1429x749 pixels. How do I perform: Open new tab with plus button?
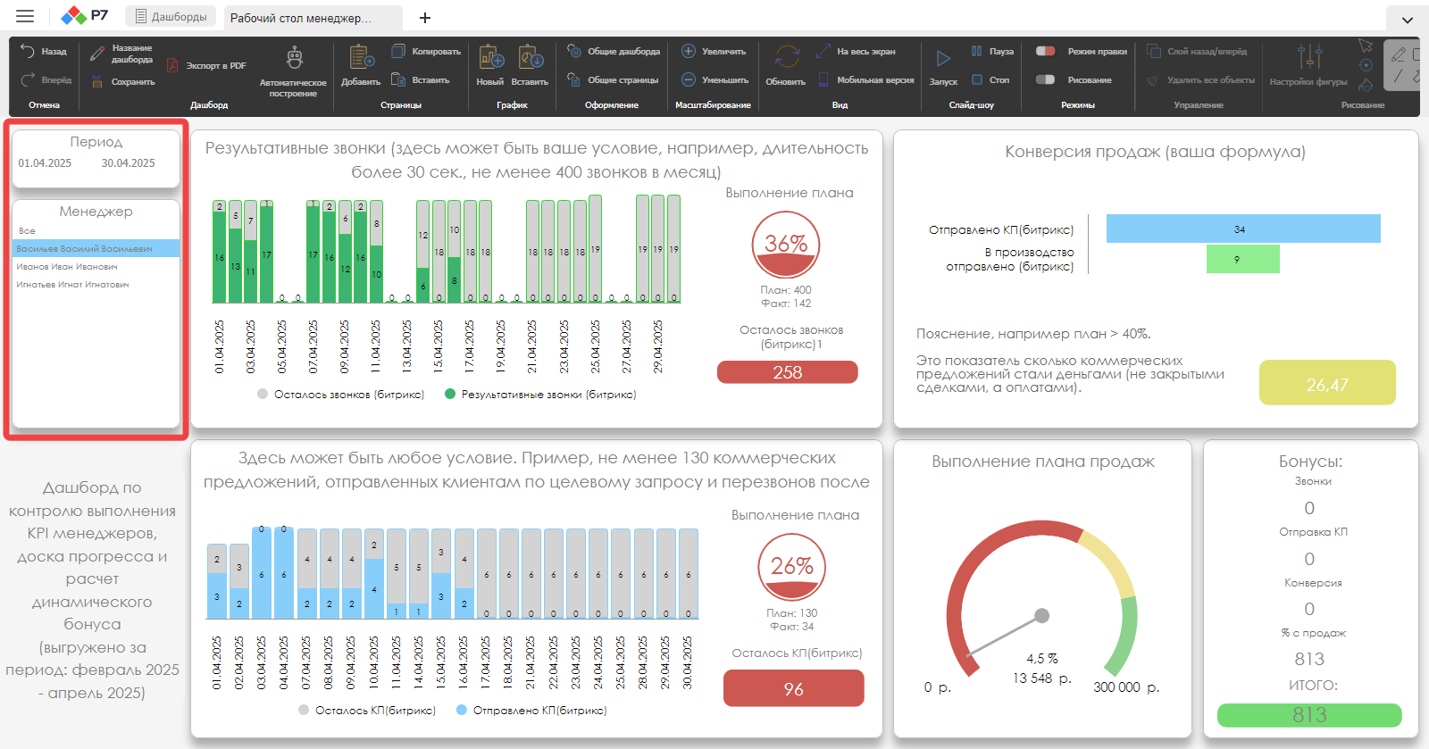(x=425, y=18)
